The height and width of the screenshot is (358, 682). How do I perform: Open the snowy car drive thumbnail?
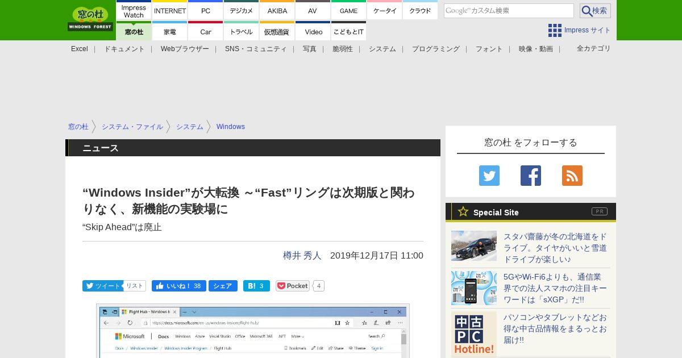tap(474, 245)
